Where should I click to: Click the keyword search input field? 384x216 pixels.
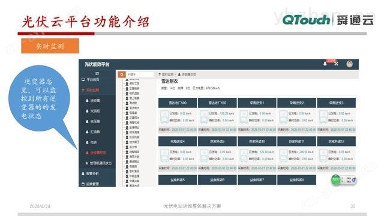(140, 74)
